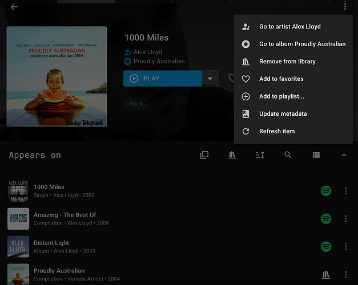
Task: Open Proudly Australian compilation row
Action: [179, 274]
